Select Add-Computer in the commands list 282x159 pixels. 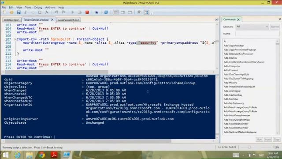coord(231,66)
